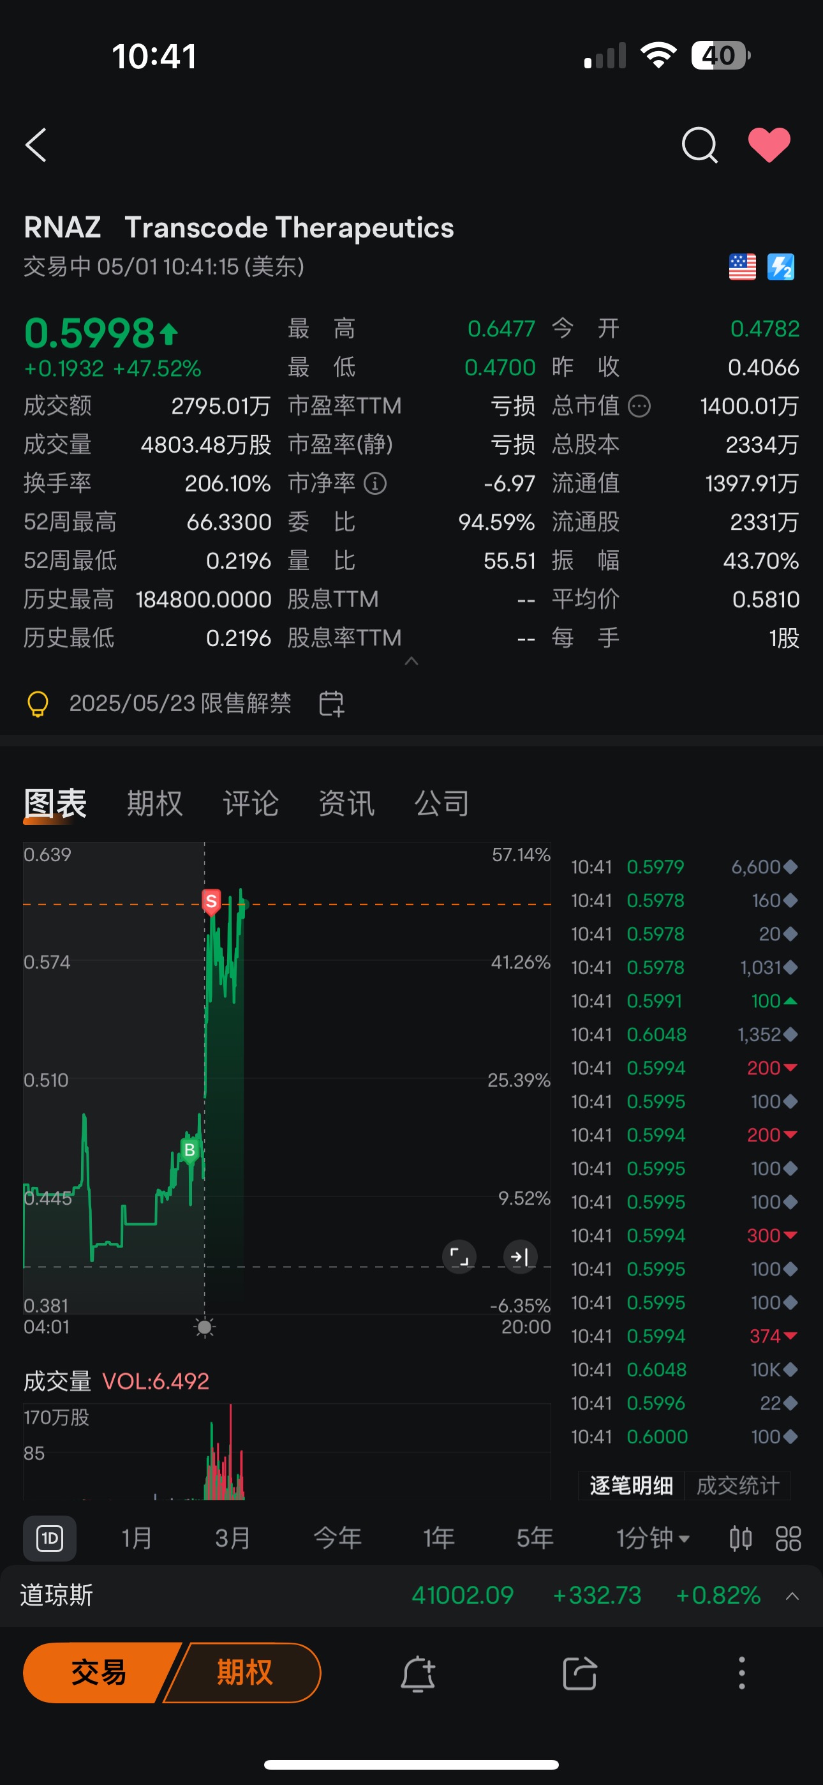Go back using the left arrow
This screenshot has height=1785, width=823.
click(x=36, y=145)
